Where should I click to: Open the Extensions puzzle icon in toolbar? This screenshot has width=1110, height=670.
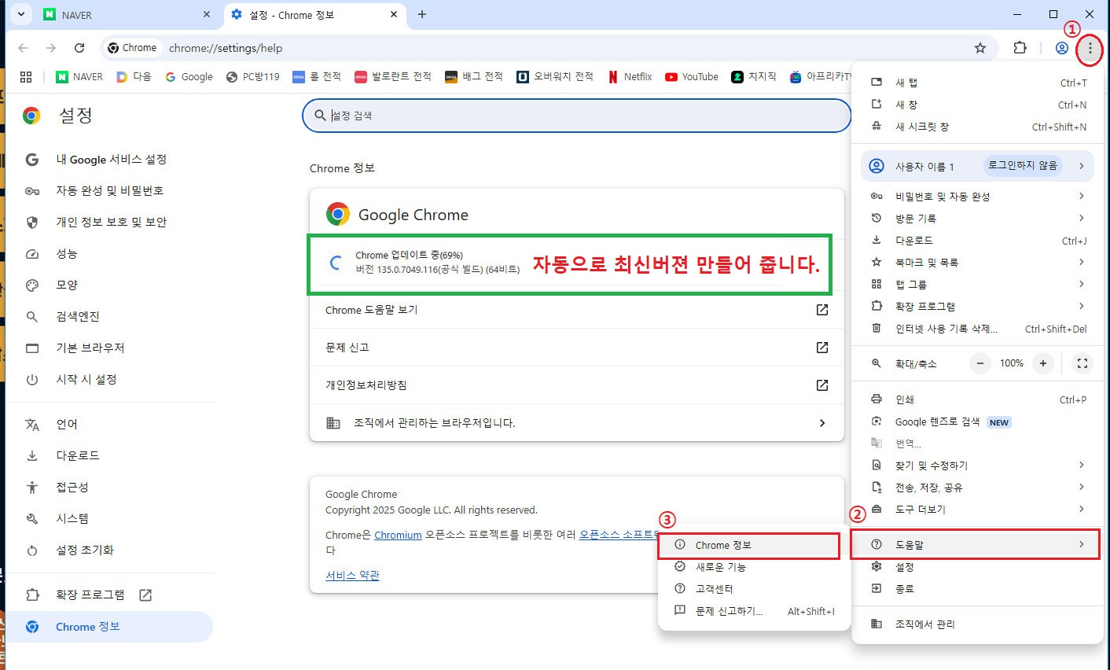pyautogui.click(x=1020, y=48)
